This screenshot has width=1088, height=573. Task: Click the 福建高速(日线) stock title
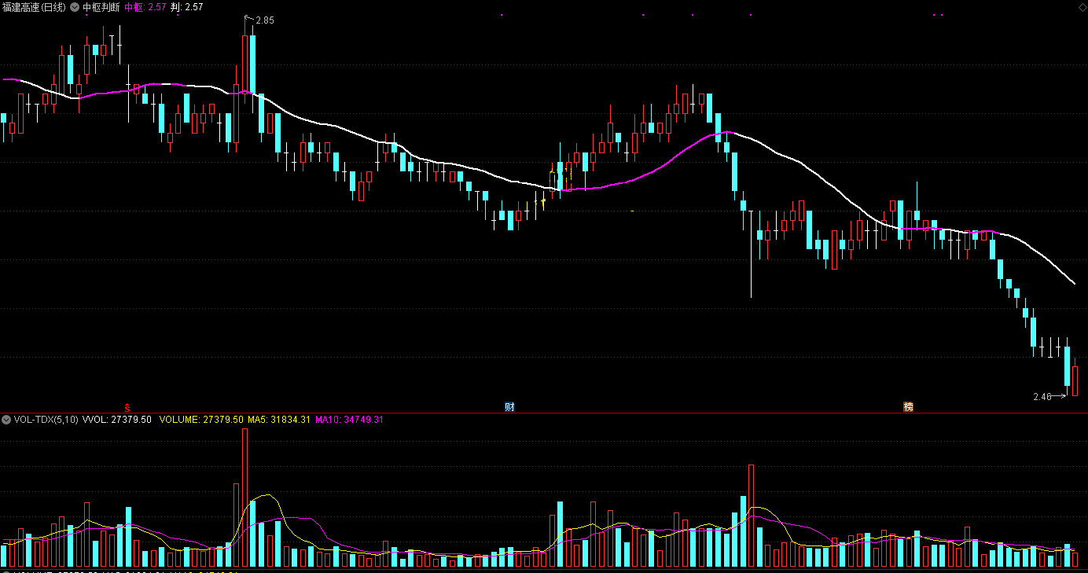point(35,6)
